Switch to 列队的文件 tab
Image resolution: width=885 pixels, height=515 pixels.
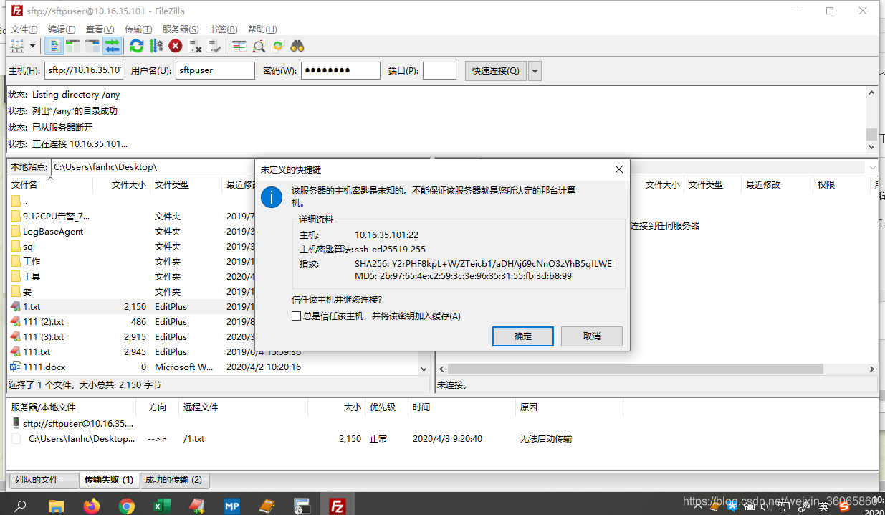click(x=43, y=479)
